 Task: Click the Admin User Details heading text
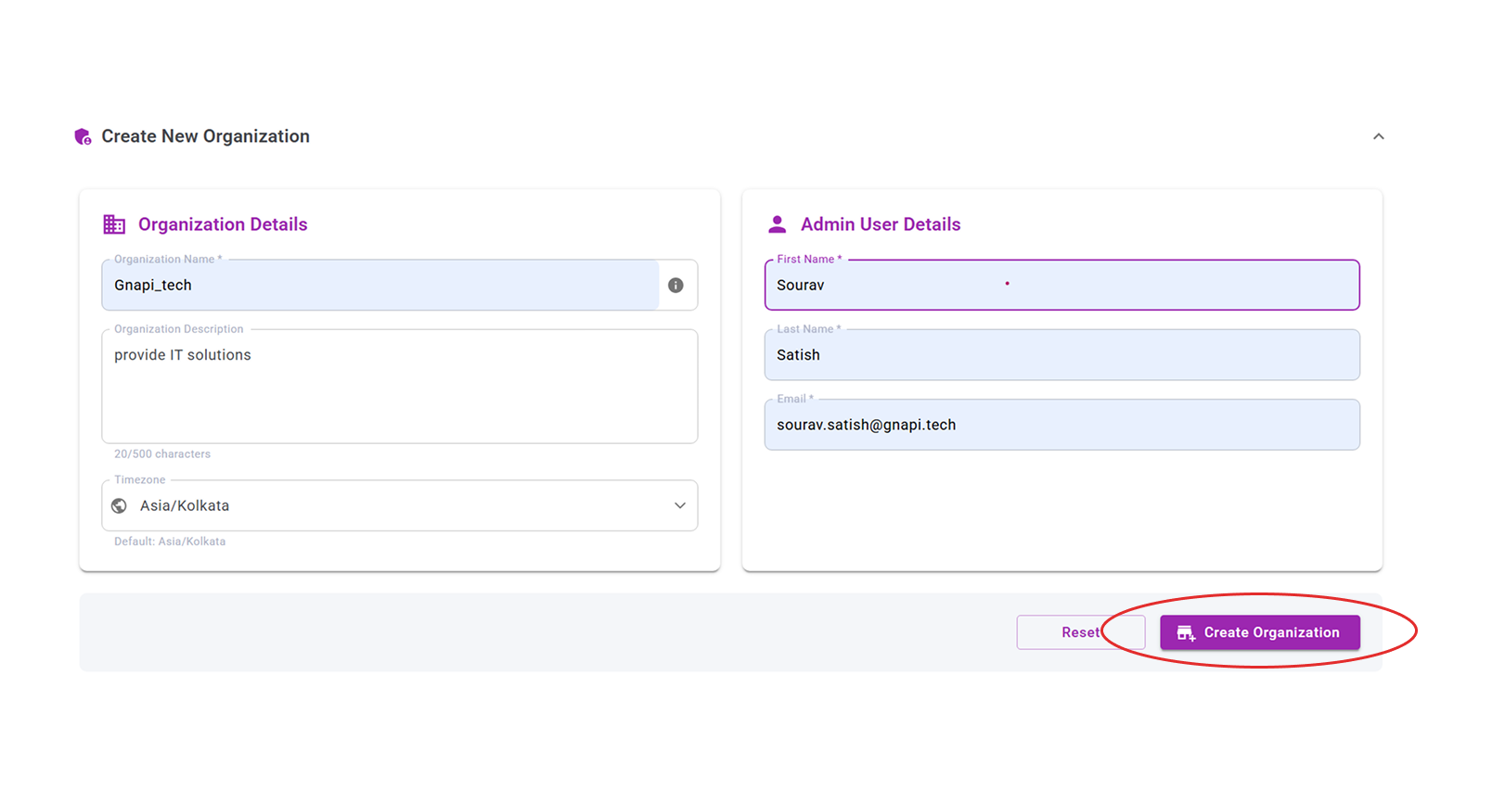pyautogui.click(x=880, y=224)
